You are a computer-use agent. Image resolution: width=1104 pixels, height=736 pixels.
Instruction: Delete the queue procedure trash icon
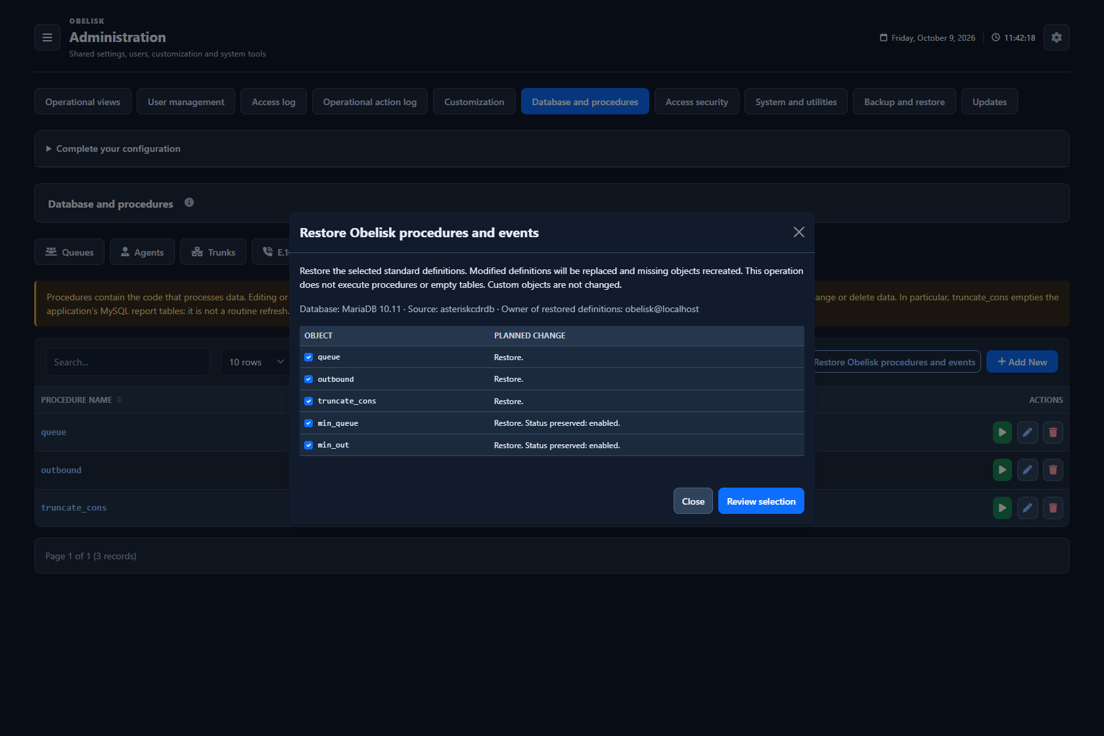tap(1053, 432)
